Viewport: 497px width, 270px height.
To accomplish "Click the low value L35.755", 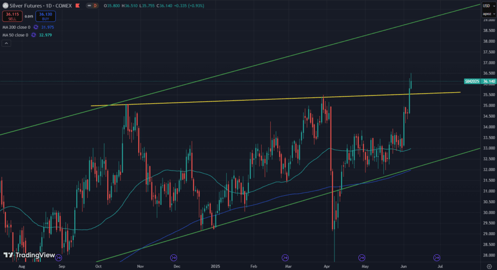I will pyautogui.click(x=147, y=6).
